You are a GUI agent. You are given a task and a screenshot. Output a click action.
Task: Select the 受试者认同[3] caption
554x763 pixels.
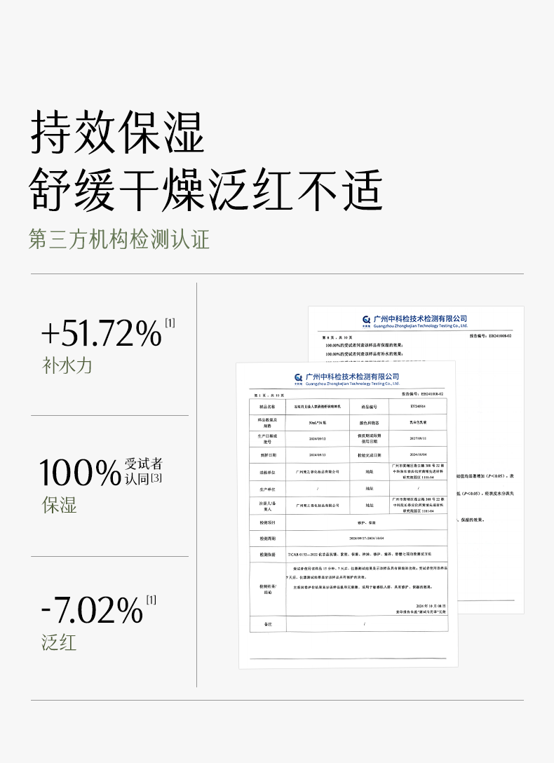tap(143, 471)
